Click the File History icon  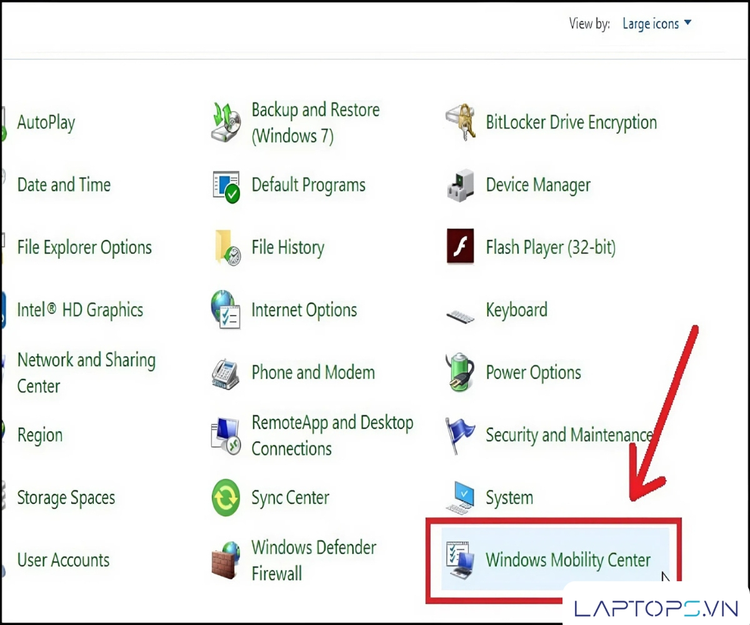click(x=227, y=247)
